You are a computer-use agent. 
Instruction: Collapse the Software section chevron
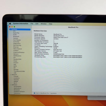pyautogui.click(x=11, y=85)
